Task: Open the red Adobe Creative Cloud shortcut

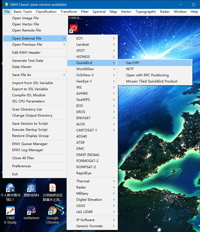Action: point(73,28)
